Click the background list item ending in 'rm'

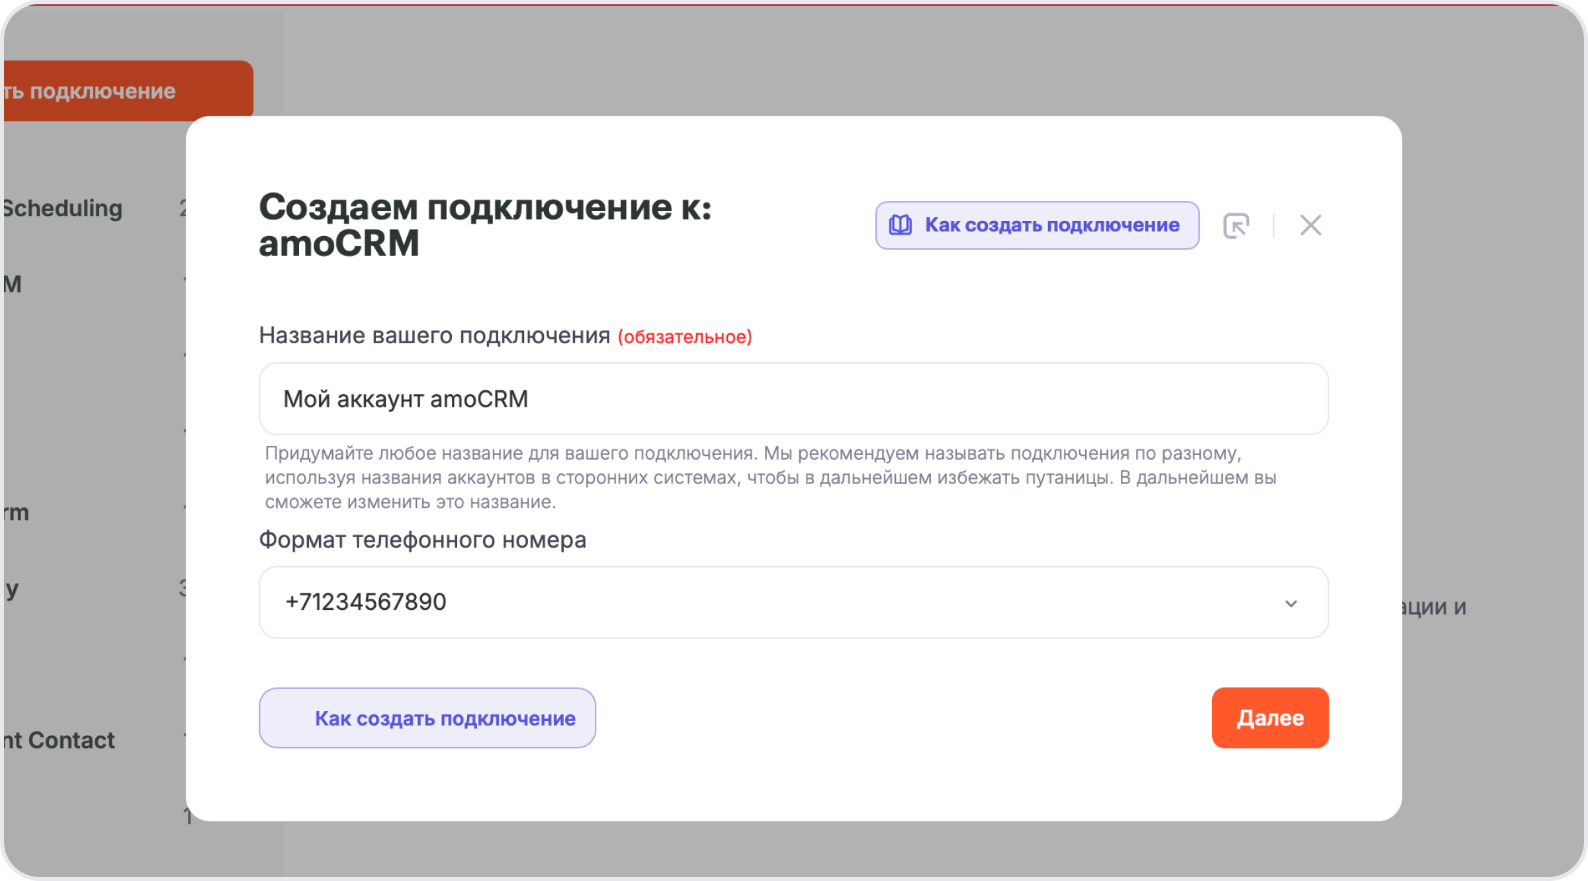point(16,513)
